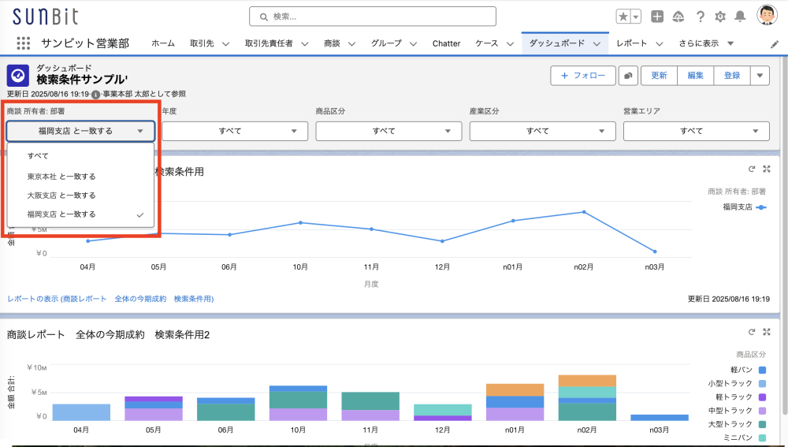Open the App Launcher grid icon
This screenshot has height=447, width=788.
(x=23, y=43)
